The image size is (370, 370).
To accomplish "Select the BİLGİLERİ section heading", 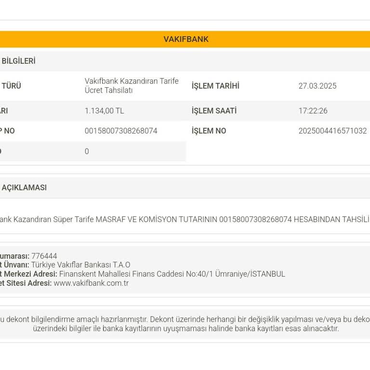I will (18, 61).
